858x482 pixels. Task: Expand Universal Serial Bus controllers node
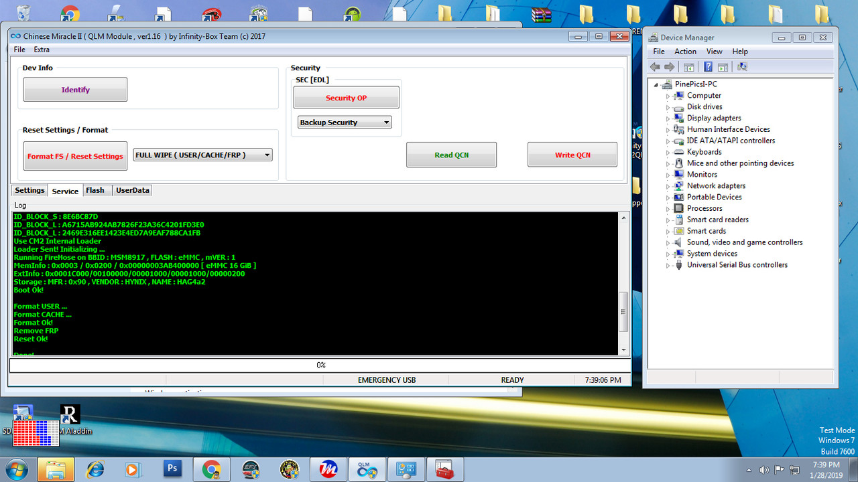(668, 265)
